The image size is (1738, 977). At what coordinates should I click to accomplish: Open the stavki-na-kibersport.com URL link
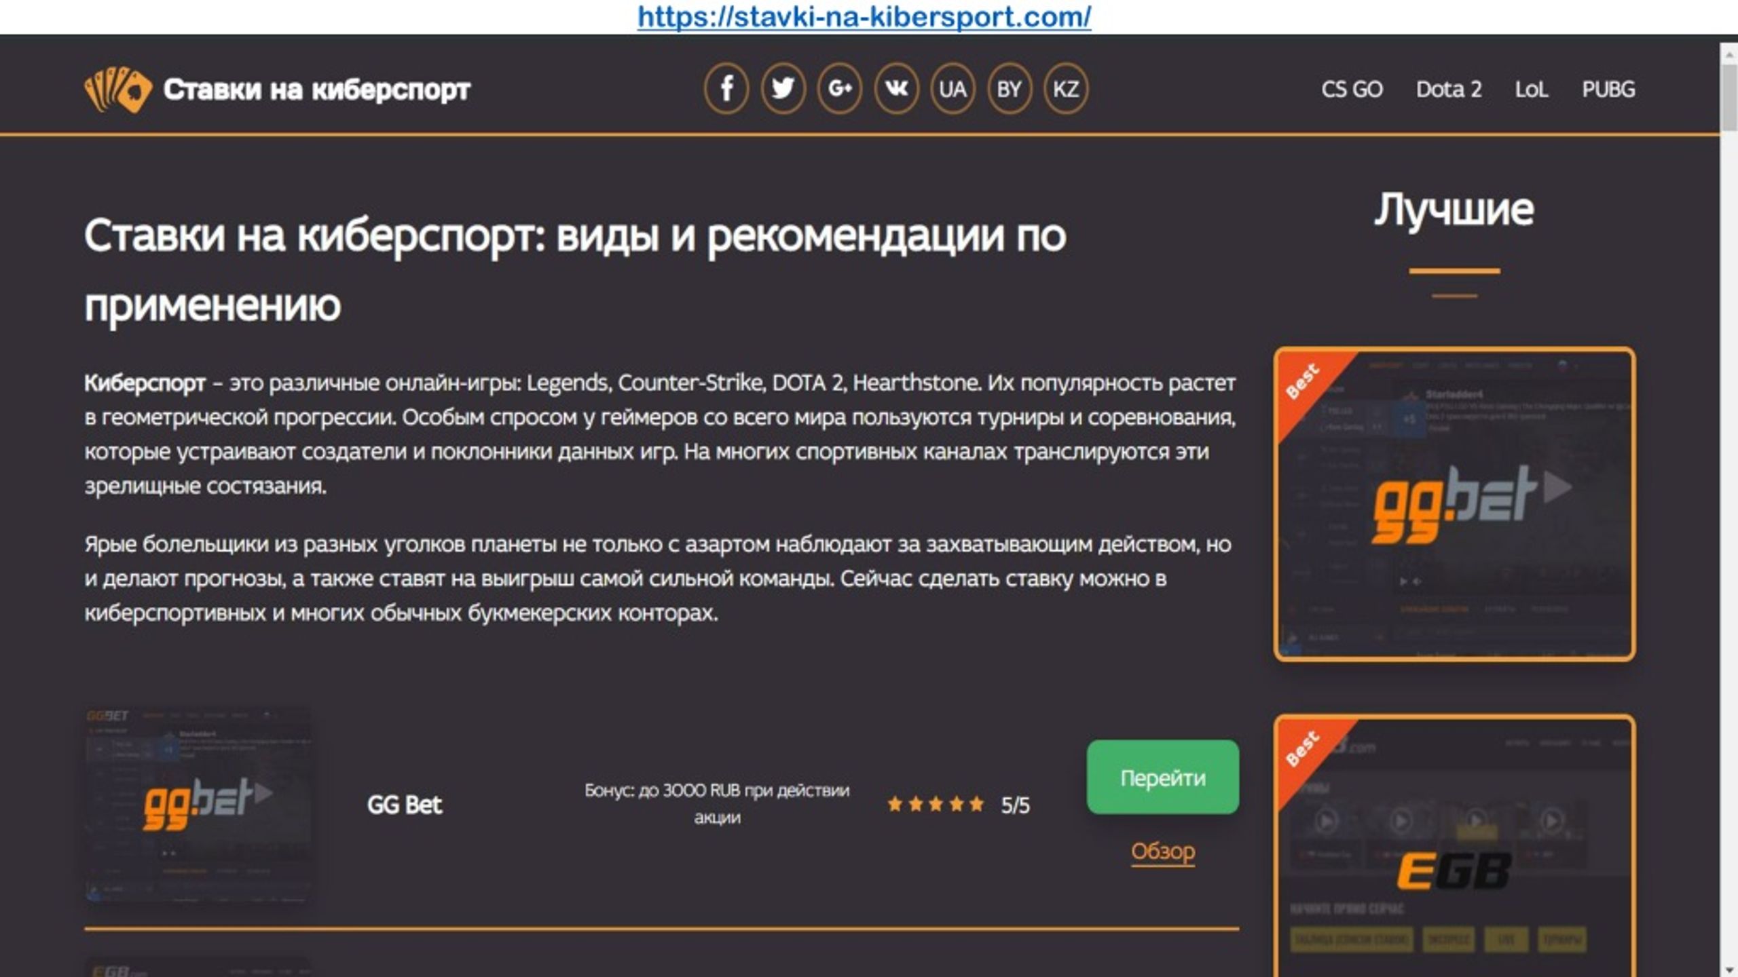[x=864, y=16]
